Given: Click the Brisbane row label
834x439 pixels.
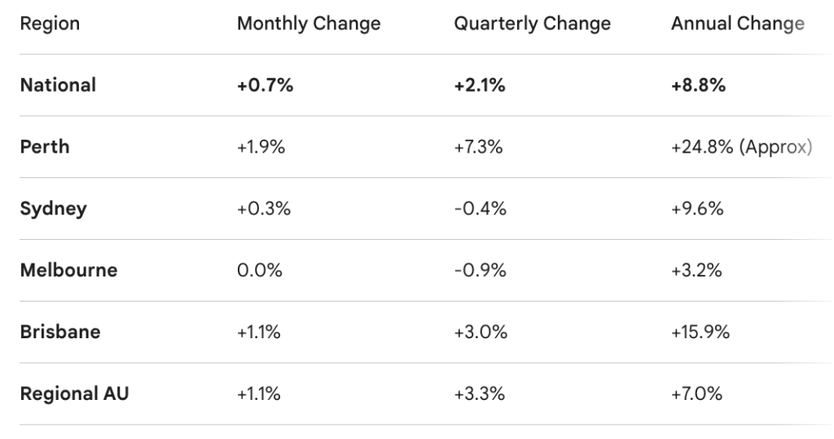Looking at the screenshot, I should point(60,332).
